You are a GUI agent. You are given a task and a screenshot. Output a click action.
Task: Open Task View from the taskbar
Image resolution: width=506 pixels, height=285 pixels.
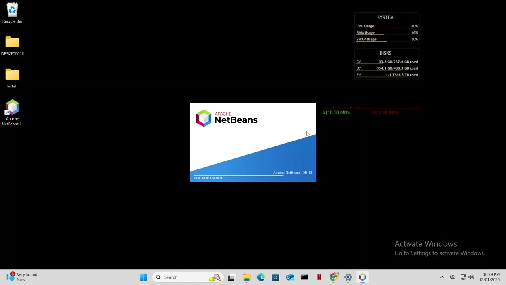point(231,277)
